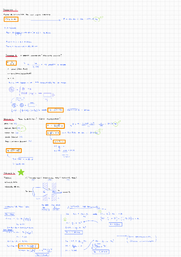Click the green circled annotation beside the data list
Screen dimensions: 181x257
pyautogui.click(x=21, y=128)
